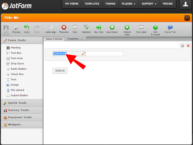Open the Themes page
This screenshot has width=193, height=145.
tap(110, 4)
